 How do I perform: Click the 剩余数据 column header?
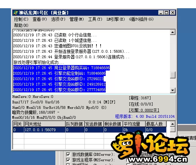tap(113, 124)
